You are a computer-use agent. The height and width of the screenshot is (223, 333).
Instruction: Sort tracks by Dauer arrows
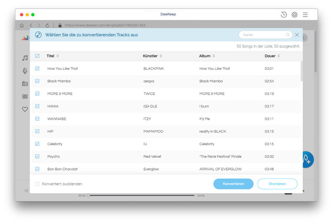click(x=278, y=56)
